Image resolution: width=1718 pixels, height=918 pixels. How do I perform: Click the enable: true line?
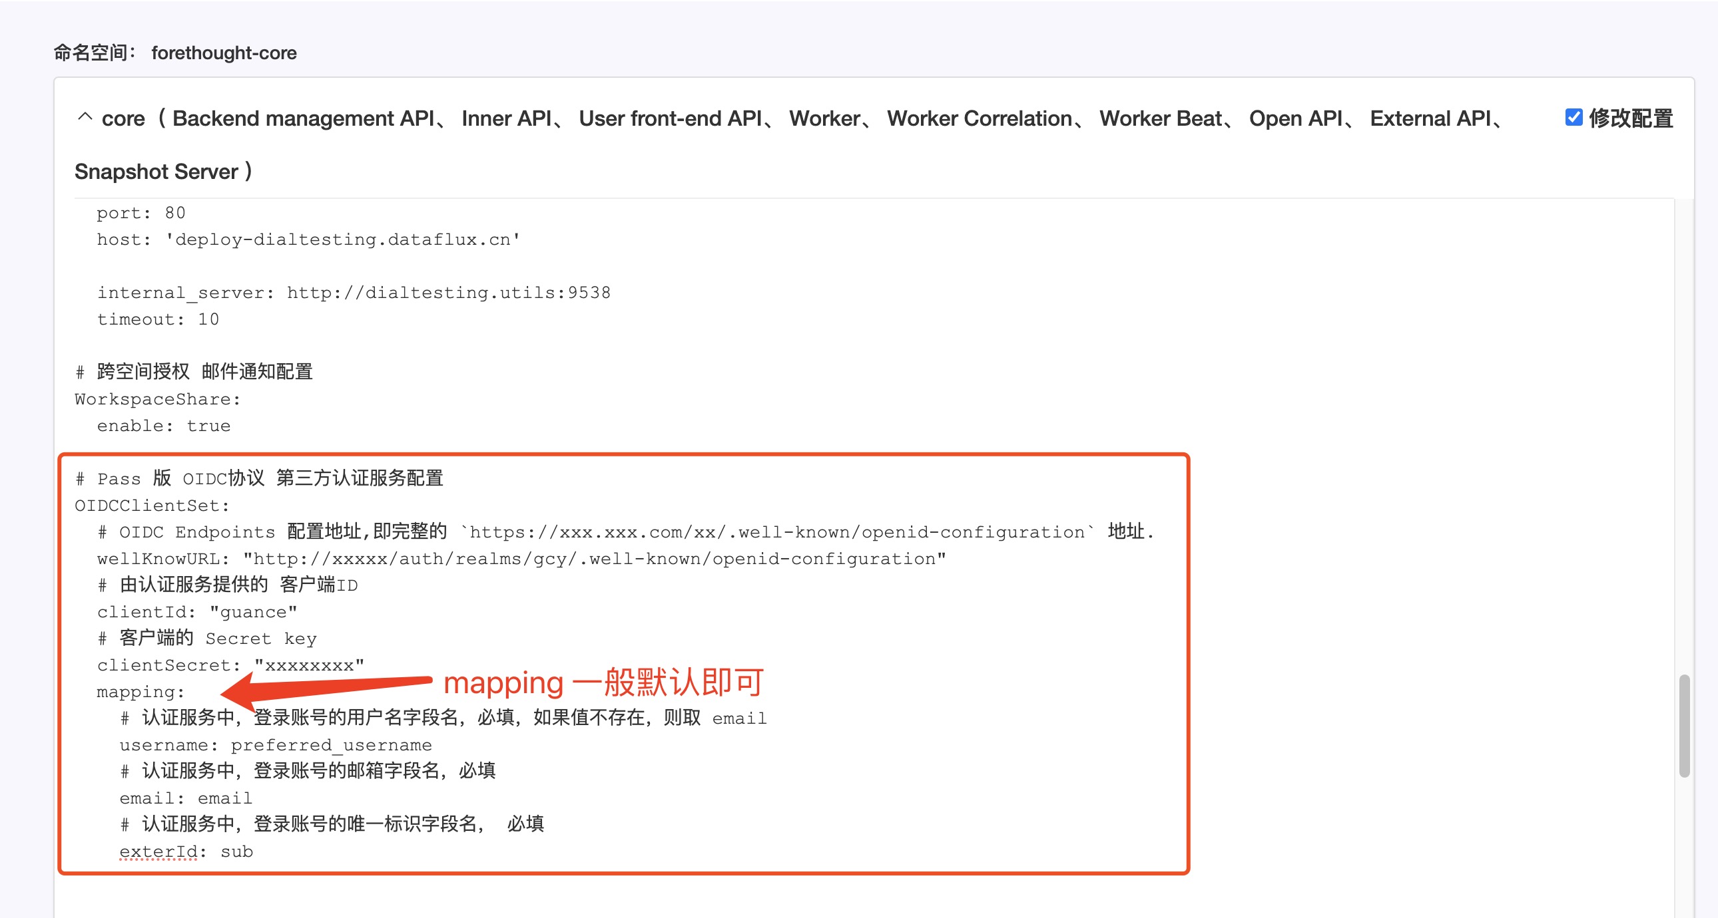coord(163,426)
